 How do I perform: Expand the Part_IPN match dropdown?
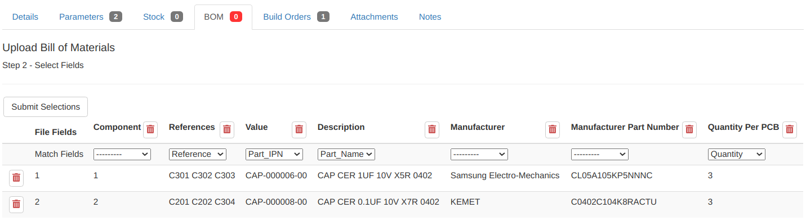point(274,154)
